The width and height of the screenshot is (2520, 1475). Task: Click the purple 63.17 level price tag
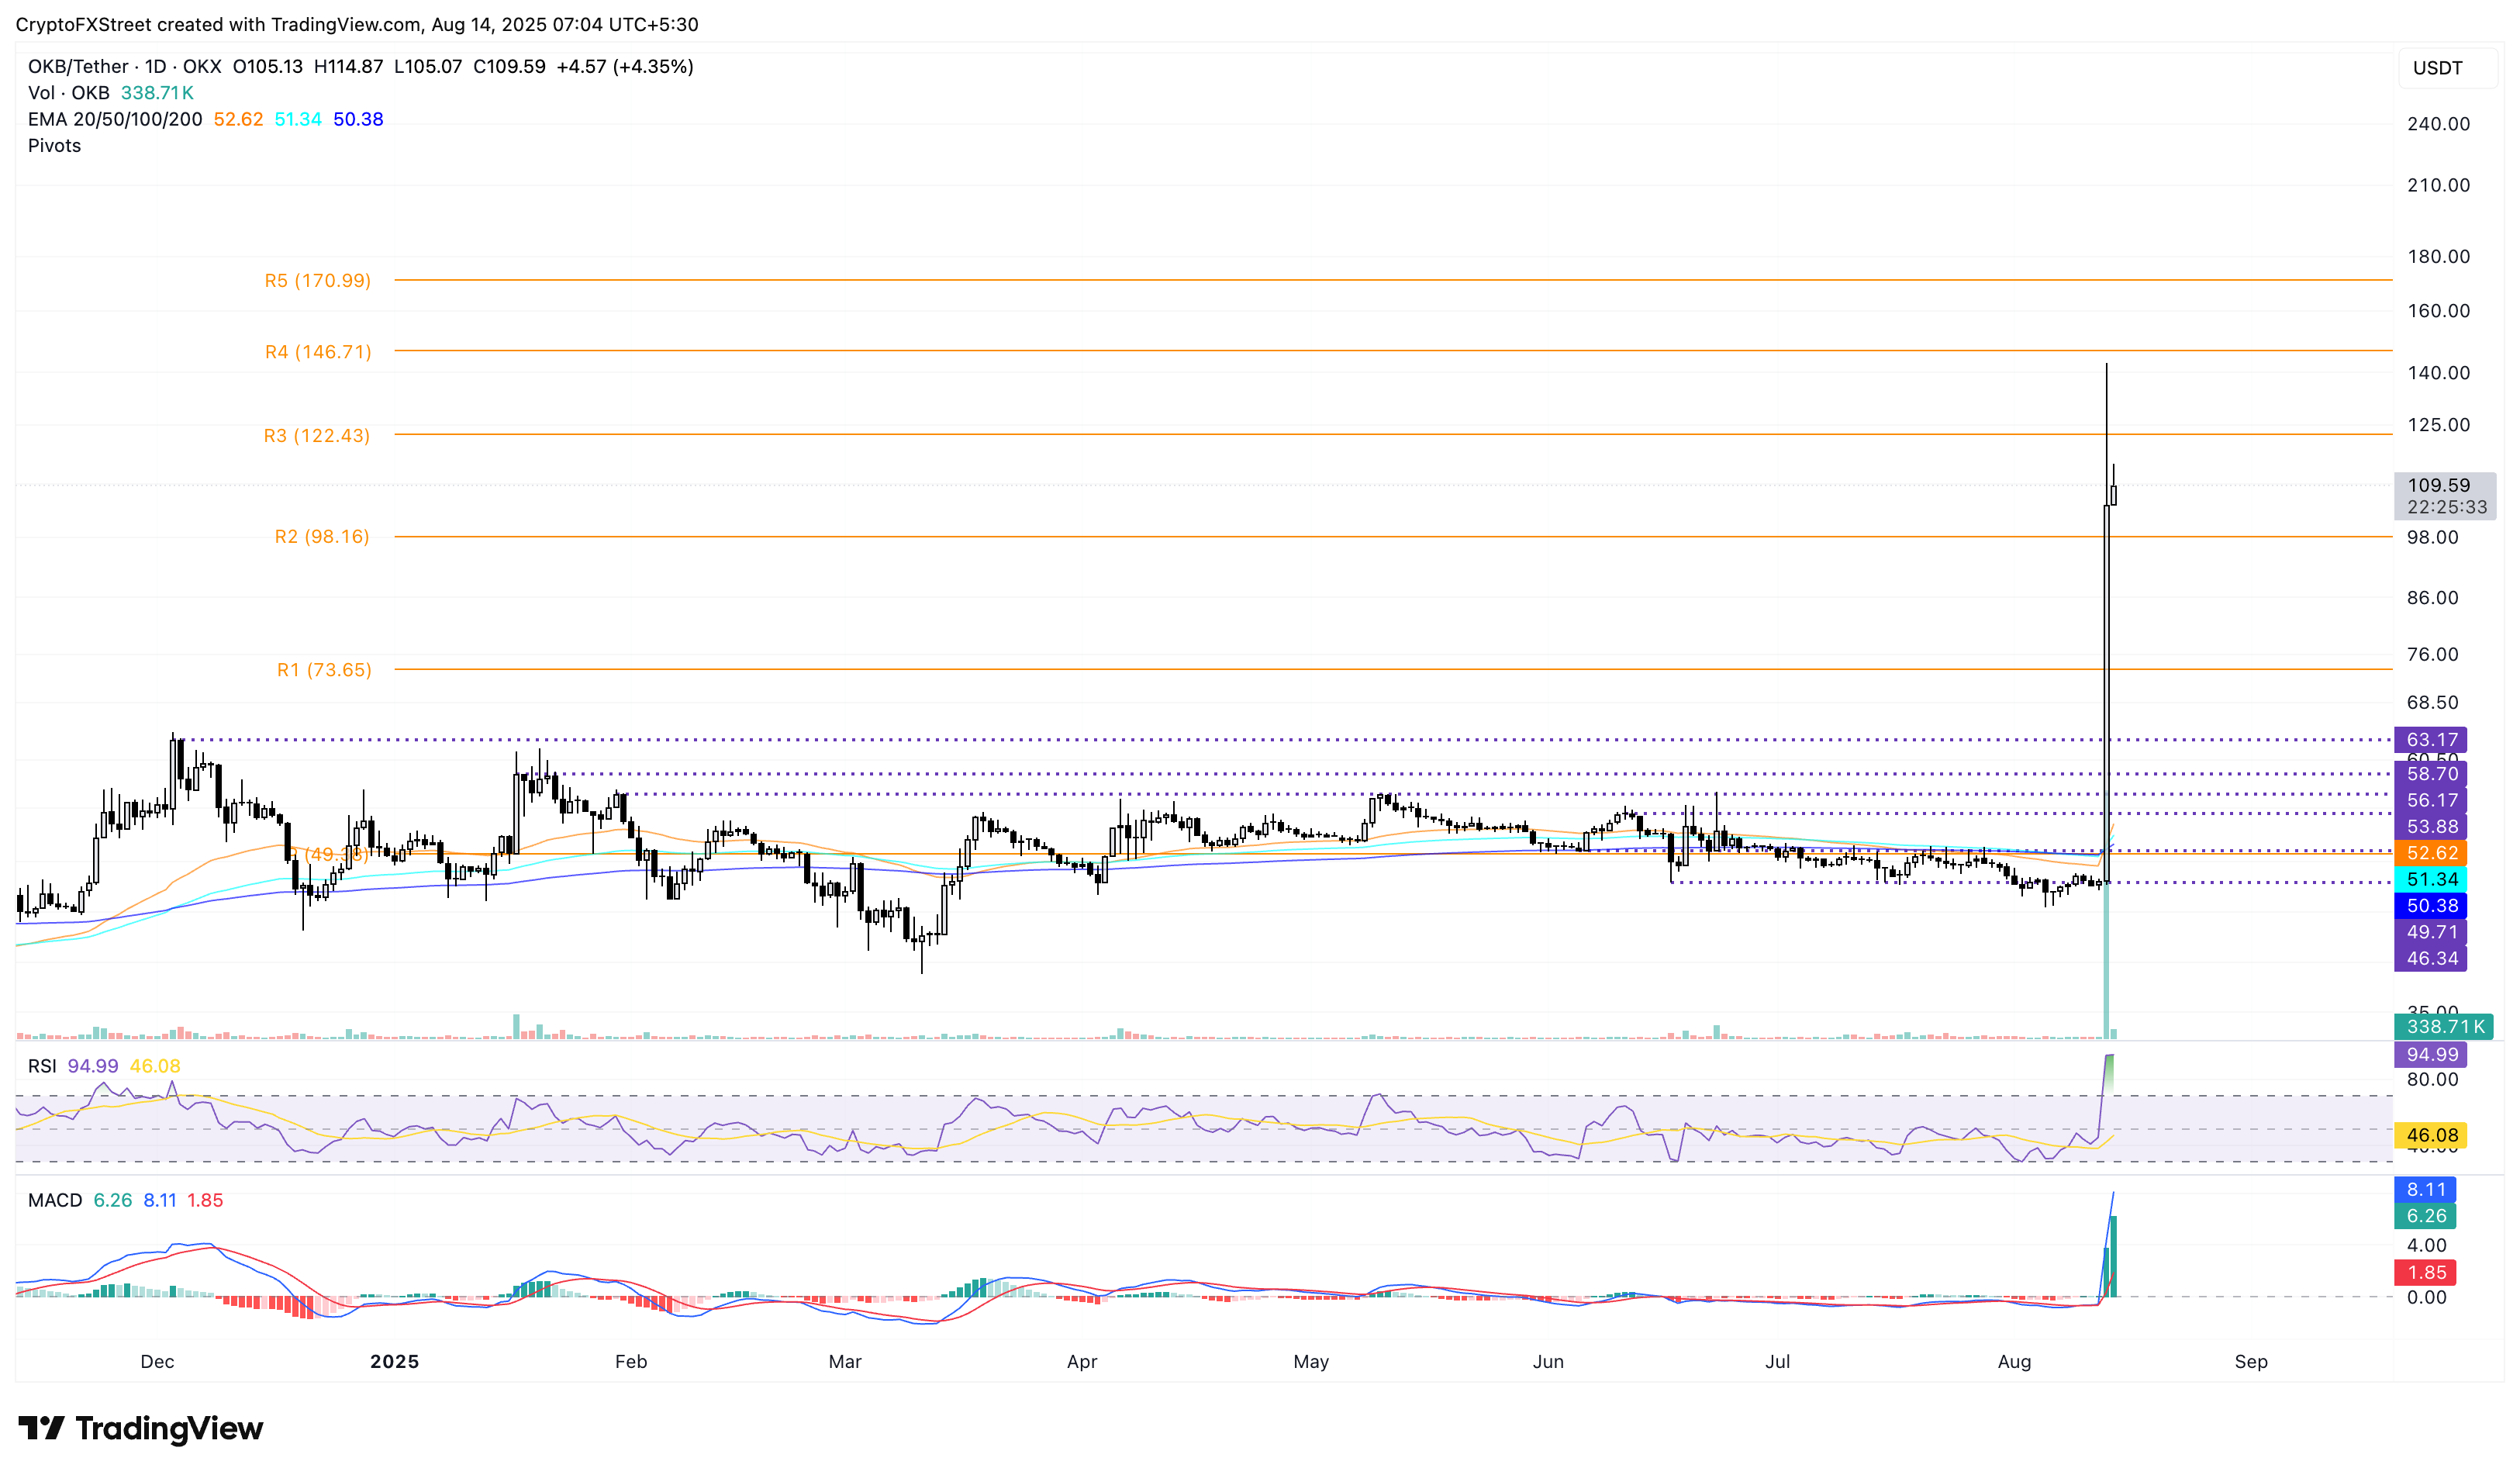point(2431,740)
